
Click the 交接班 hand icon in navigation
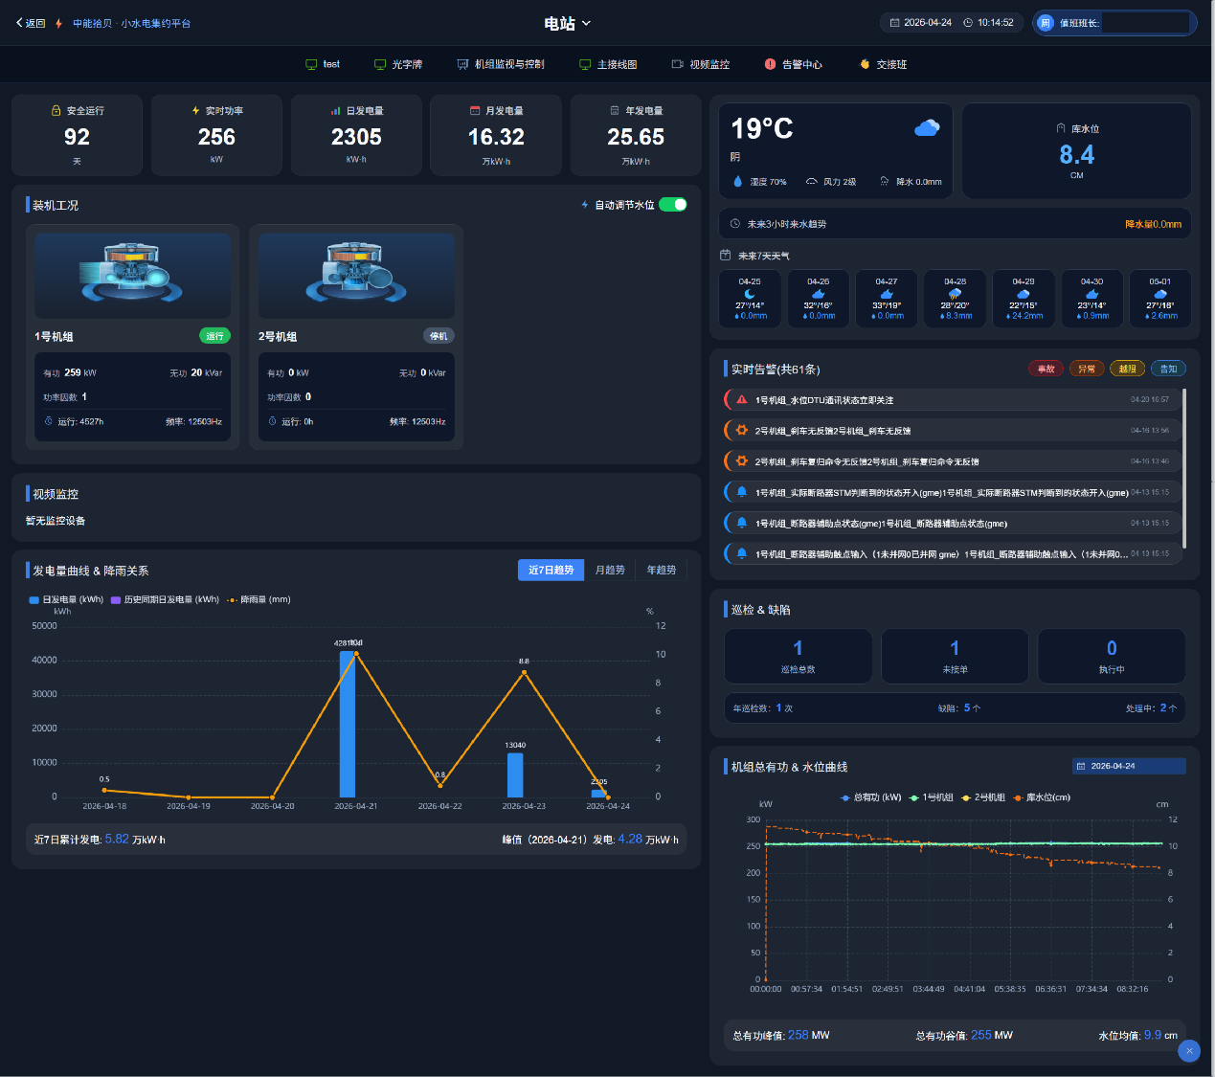(x=865, y=64)
